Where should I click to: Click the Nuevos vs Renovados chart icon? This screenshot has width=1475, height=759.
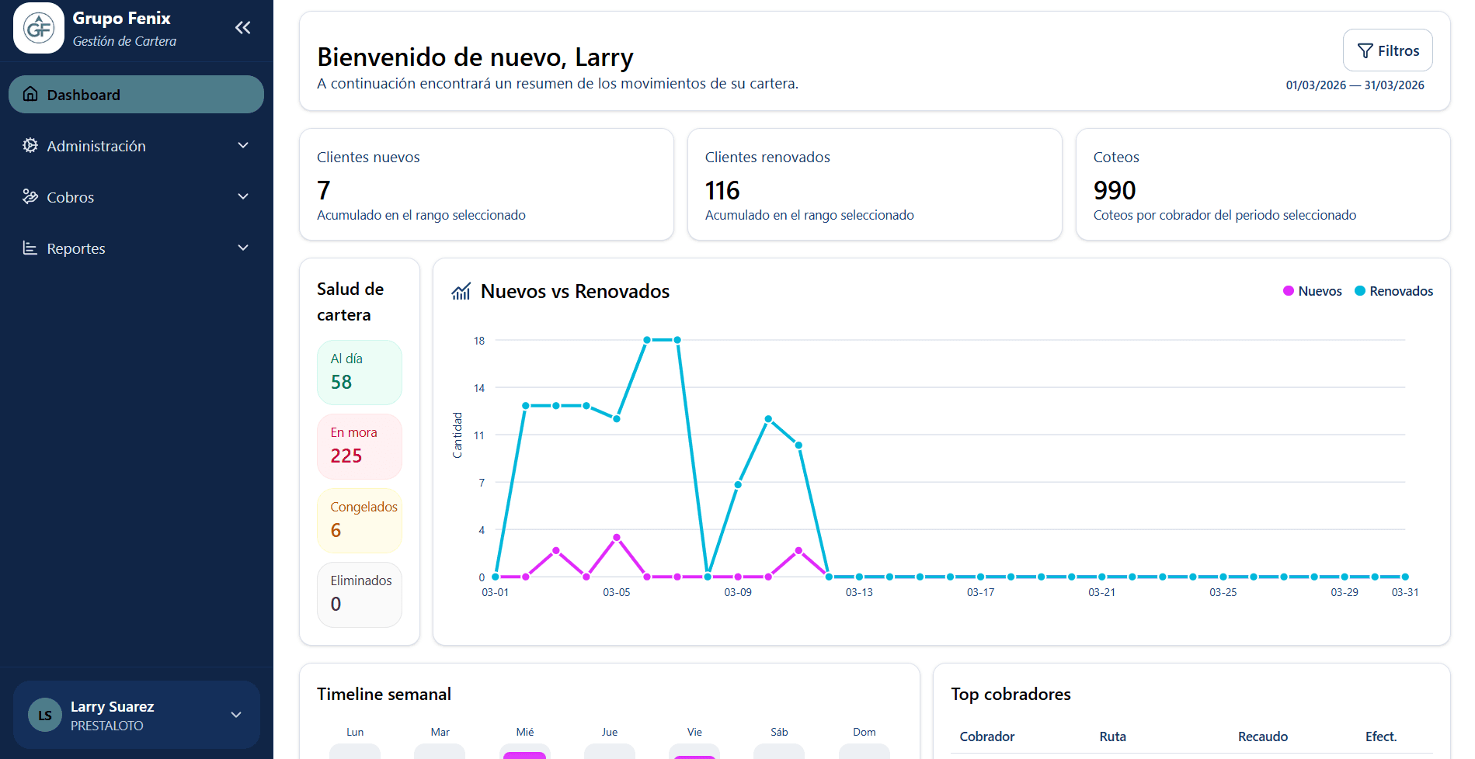461,292
